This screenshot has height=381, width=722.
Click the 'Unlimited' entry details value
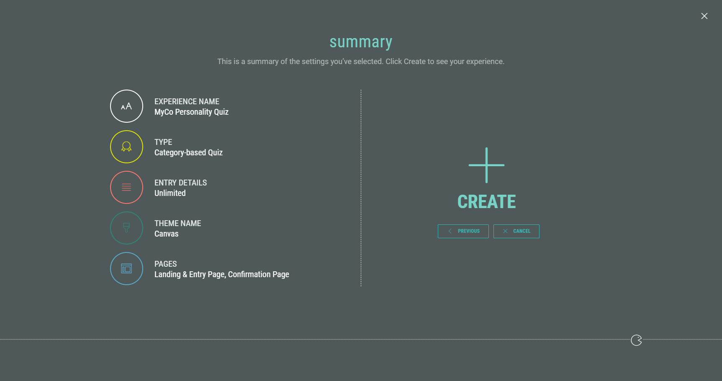(x=170, y=193)
